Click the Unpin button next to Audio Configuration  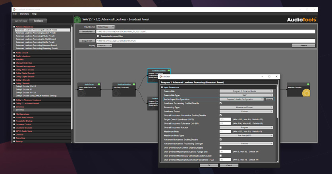click(x=269, y=99)
